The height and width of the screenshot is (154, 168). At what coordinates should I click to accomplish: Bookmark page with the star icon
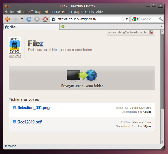(x=122, y=19)
